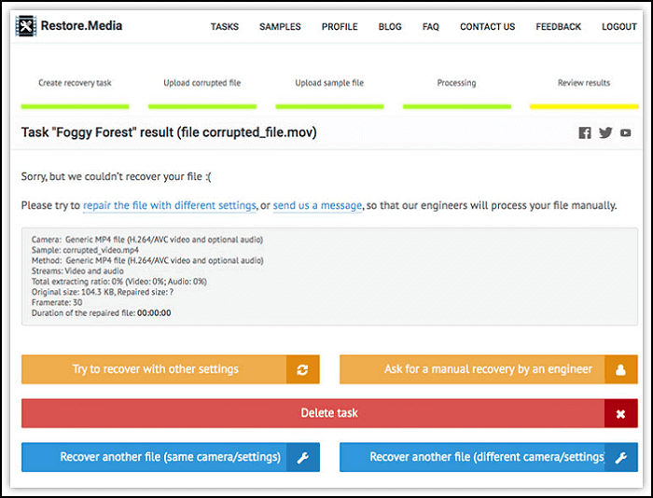Image resolution: width=653 pixels, height=498 pixels.
Task: Click the 'Framerate: 30' line
Action: pos(57,302)
